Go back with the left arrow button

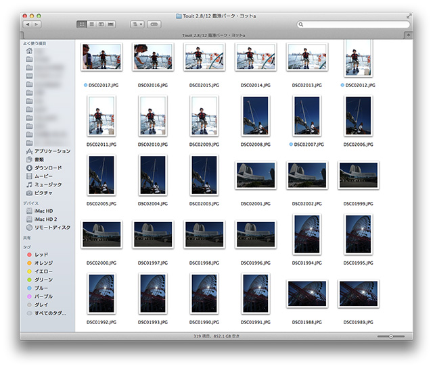tap(28, 24)
